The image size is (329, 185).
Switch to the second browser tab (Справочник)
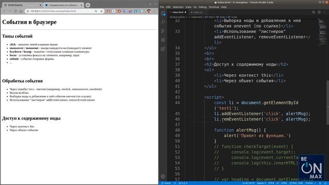click(64, 5)
